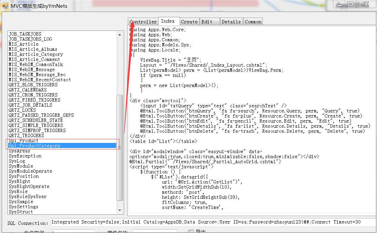Select QRTZ_SCHEDULER_STATE table
Image resolution: width=377 pixels, height=233 pixels.
(x=36, y=120)
